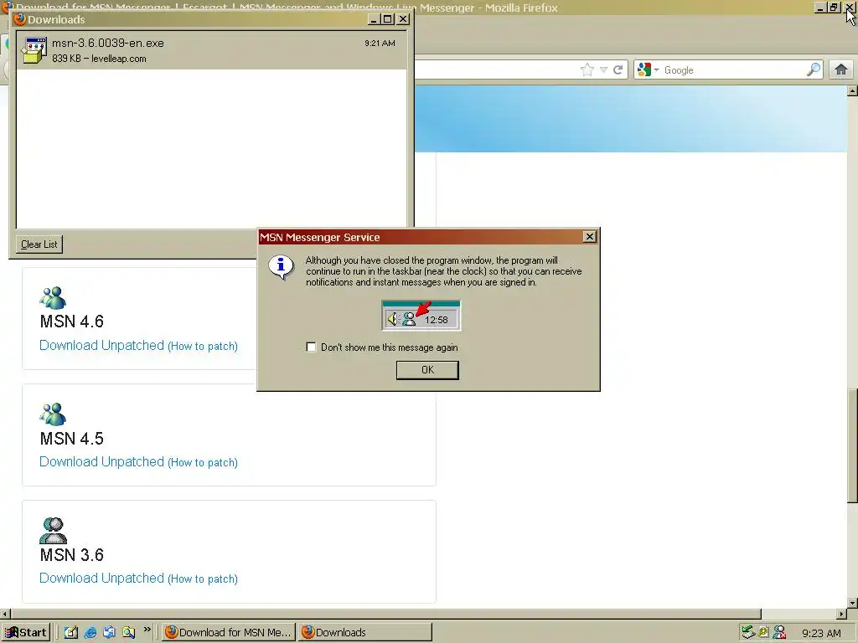Open the URL bar history dropdown arrow

(603, 70)
